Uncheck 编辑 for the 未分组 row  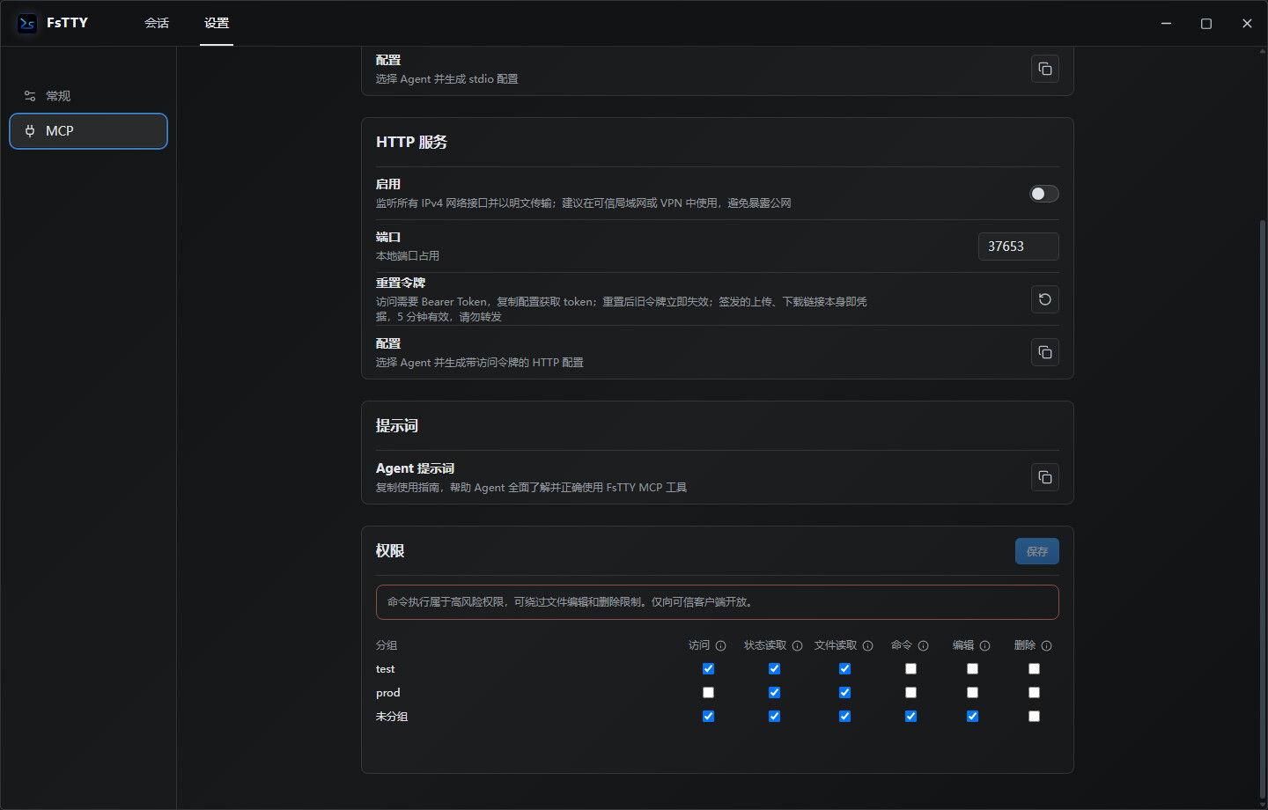pyautogui.click(x=973, y=717)
